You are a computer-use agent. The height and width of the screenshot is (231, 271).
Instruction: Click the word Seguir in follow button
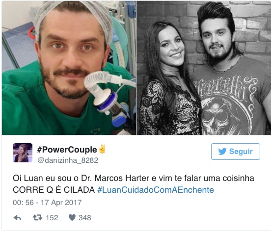[x=241, y=152]
